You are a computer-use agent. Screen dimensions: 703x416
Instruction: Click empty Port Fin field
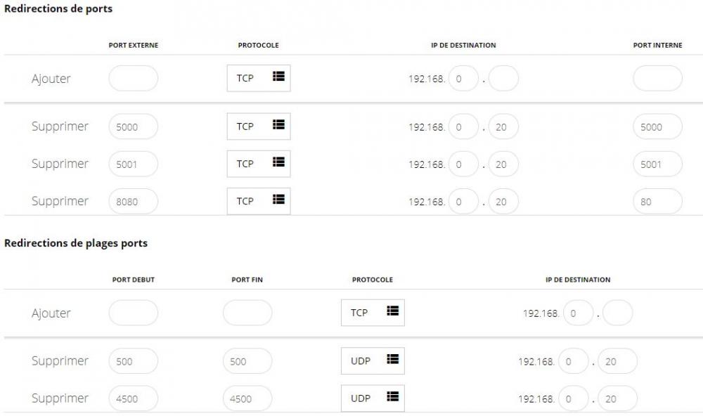point(247,313)
